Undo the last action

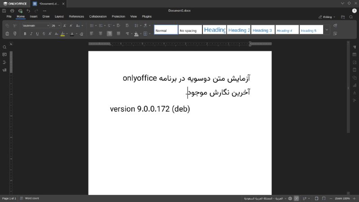click(28, 11)
